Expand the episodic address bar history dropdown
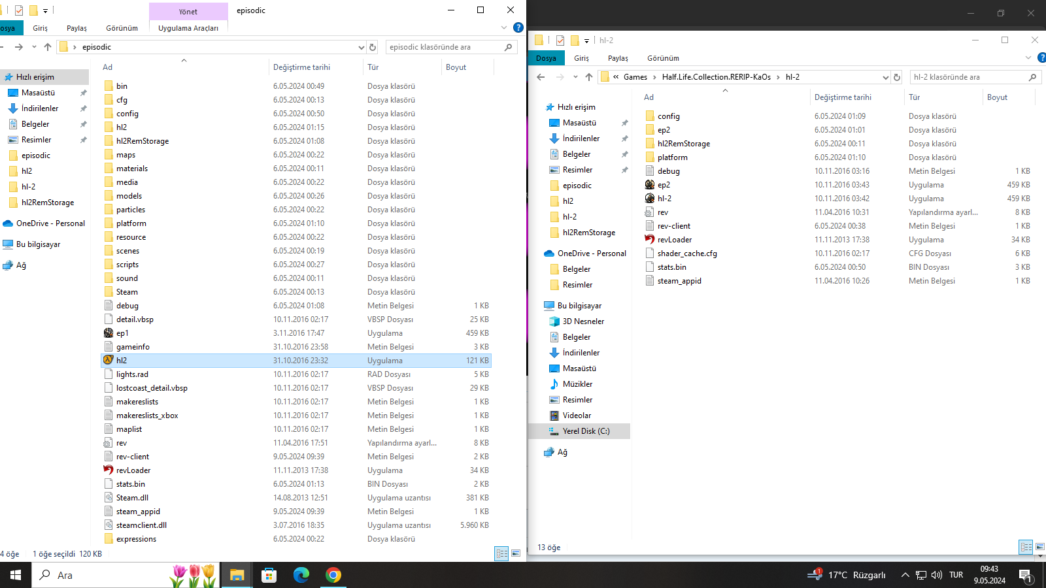The height and width of the screenshot is (588, 1046). (x=361, y=47)
